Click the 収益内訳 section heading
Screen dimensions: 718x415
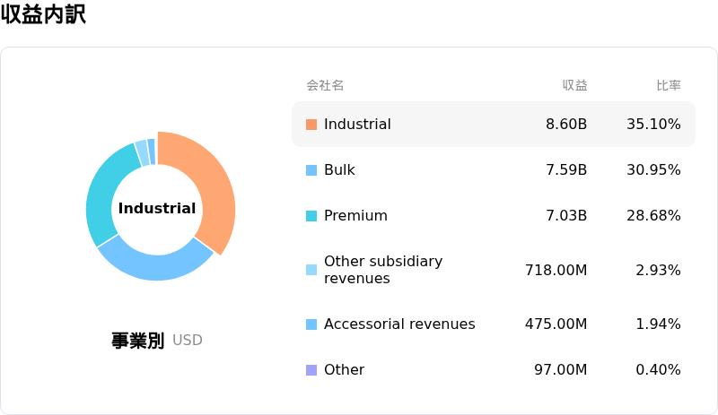[x=43, y=13]
